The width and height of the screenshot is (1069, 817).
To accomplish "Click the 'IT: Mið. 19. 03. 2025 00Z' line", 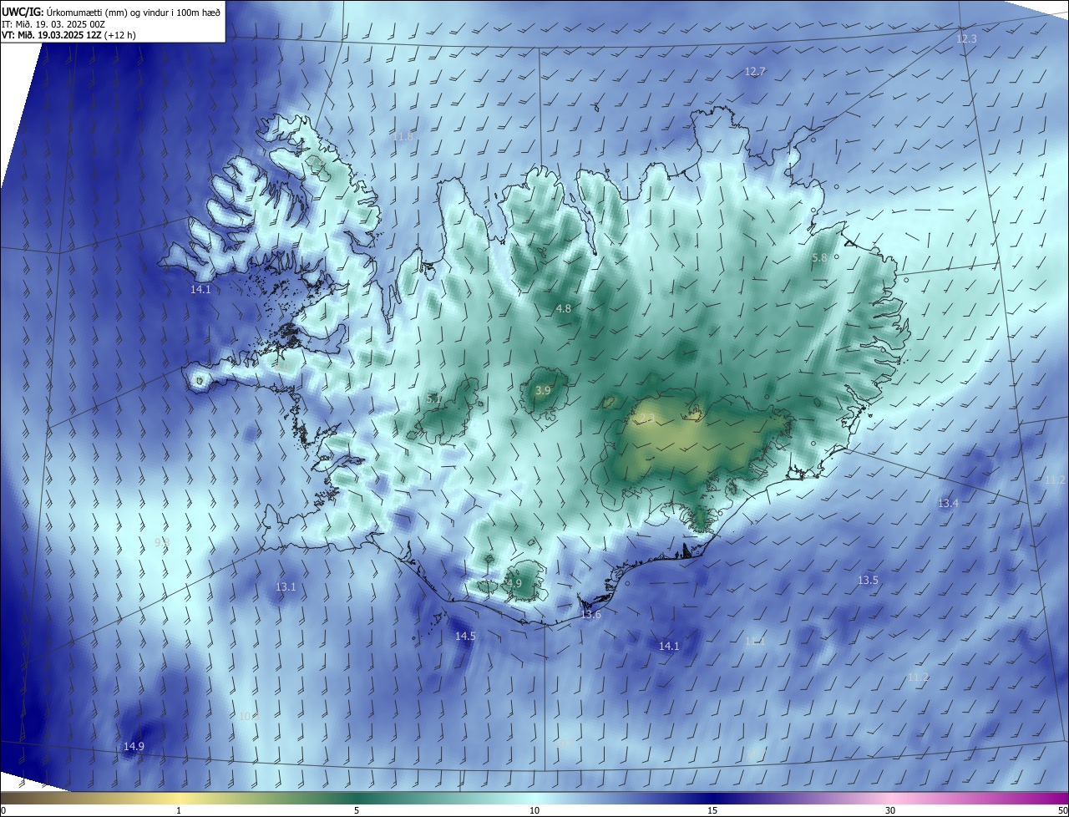I will [52, 24].
